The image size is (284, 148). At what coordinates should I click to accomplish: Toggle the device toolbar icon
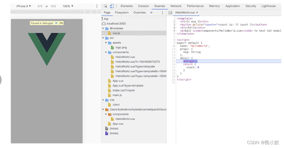coord(112,6)
